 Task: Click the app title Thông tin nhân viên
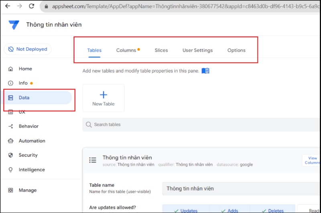coord(54,24)
